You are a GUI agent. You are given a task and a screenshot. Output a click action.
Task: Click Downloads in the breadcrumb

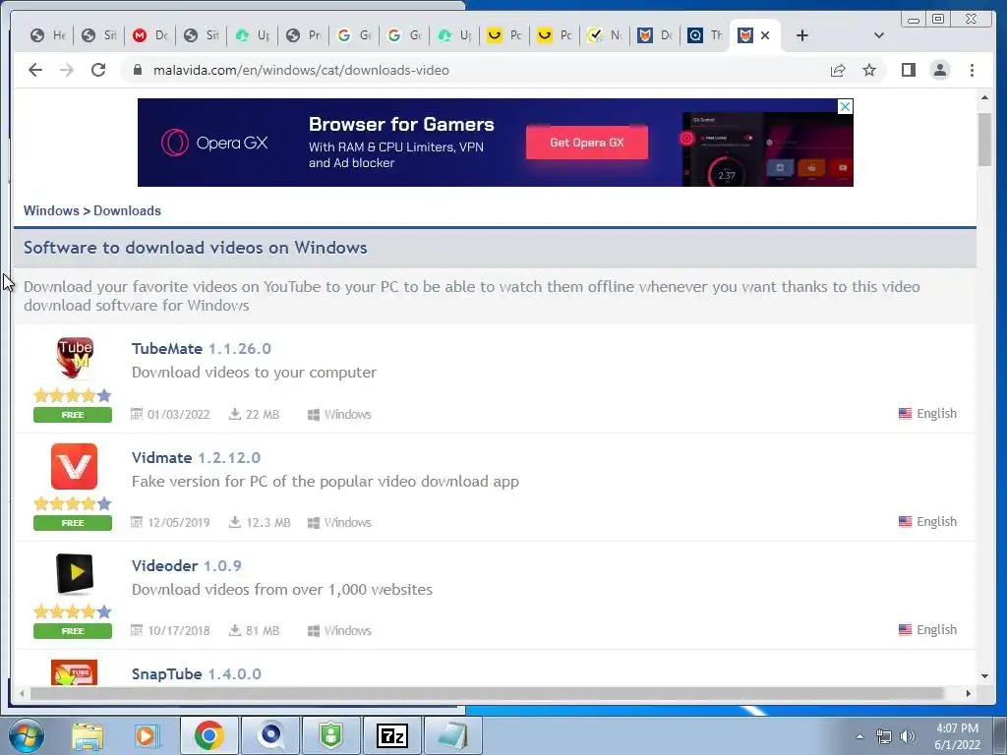tap(127, 210)
